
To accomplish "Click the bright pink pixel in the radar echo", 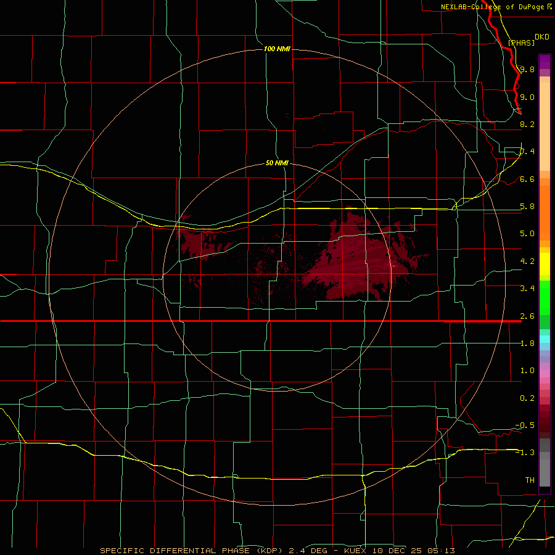I will coord(394,266).
